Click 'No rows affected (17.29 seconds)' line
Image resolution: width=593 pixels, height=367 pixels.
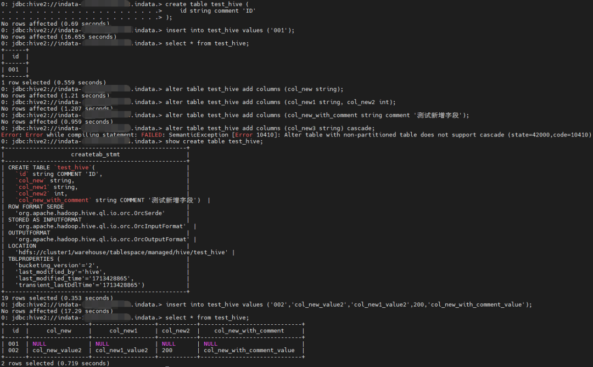pos(57,312)
